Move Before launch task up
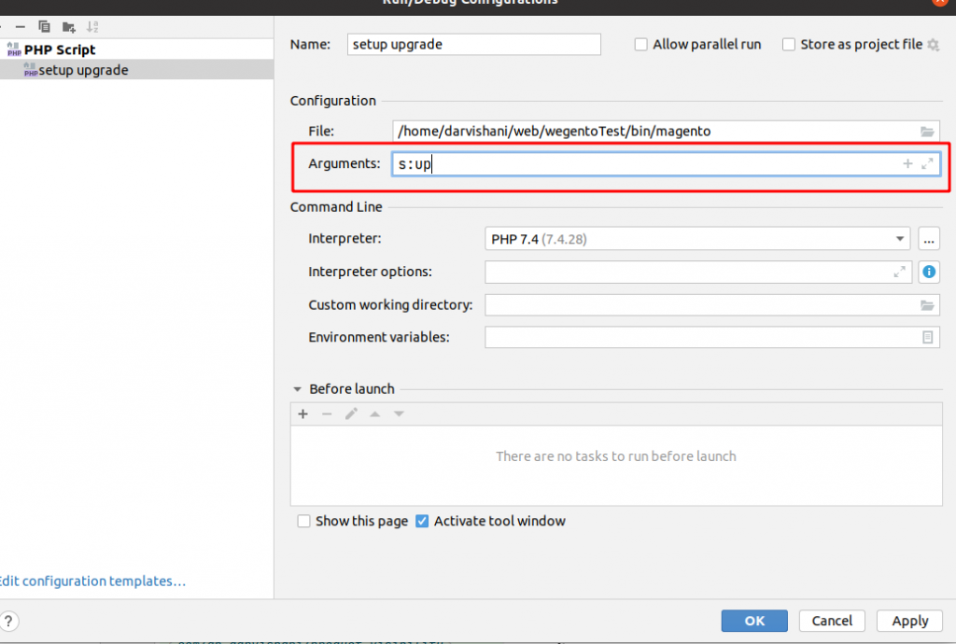This screenshot has width=956, height=644. pyautogui.click(x=375, y=414)
